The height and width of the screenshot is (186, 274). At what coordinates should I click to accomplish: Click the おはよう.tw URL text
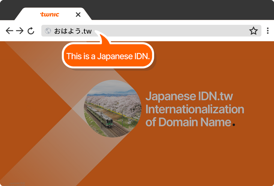click(x=73, y=31)
